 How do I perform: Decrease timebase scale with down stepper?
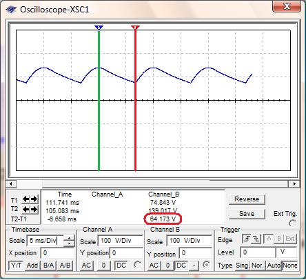pos(69,243)
